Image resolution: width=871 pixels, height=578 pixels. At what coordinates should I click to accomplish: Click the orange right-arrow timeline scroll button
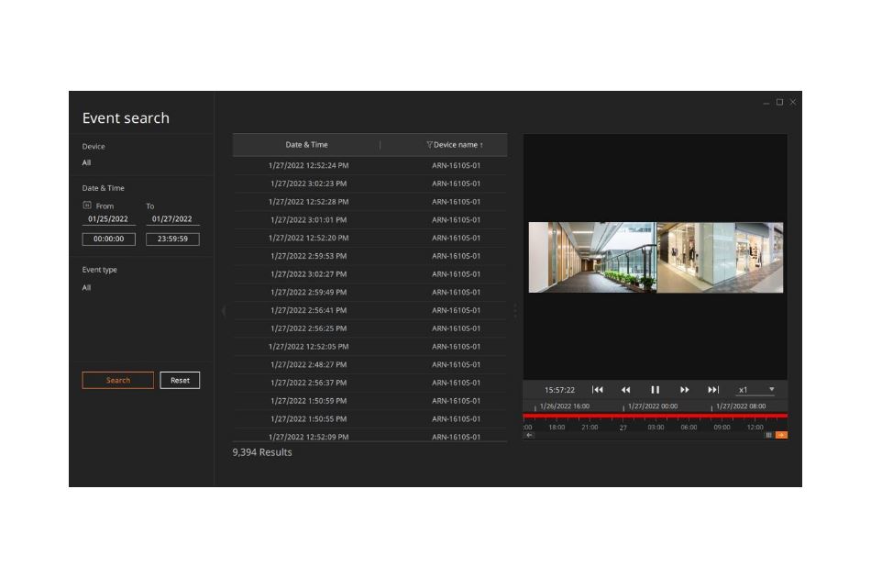pos(781,435)
